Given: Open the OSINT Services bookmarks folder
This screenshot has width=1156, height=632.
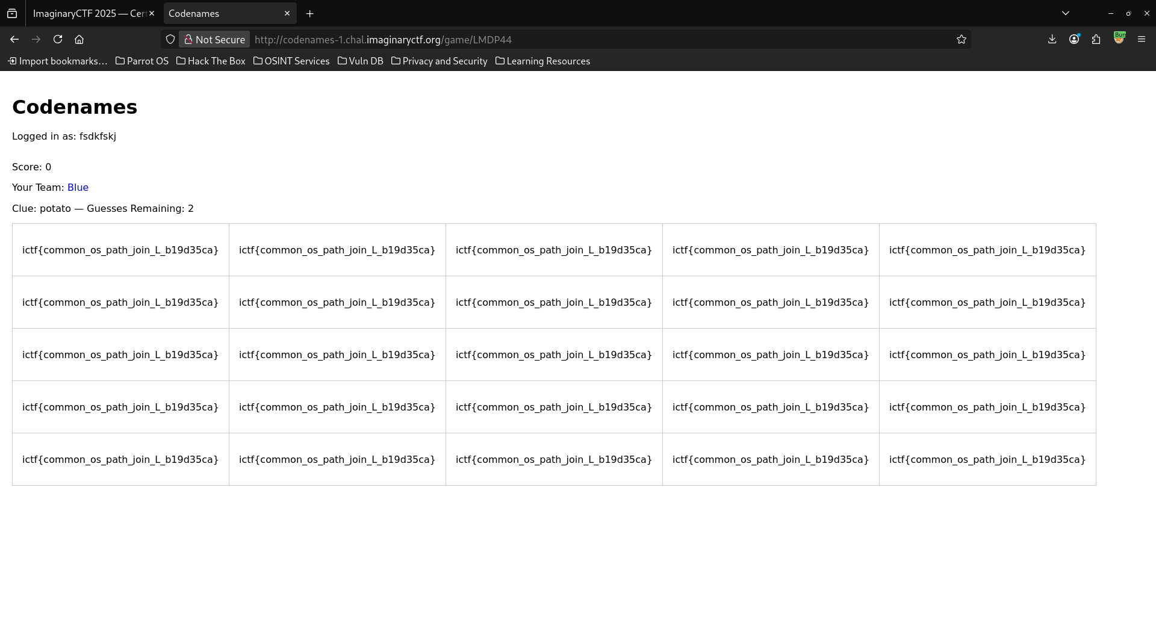Looking at the screenshot, I should (x=291, y=61).
